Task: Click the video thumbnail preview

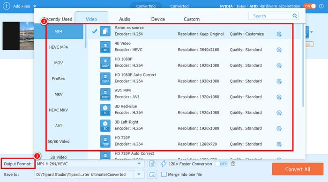Action: (18, 36)
